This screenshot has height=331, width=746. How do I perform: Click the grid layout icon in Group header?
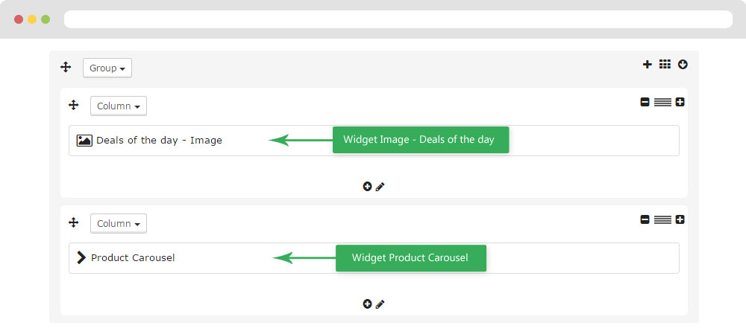click(665, 64)
